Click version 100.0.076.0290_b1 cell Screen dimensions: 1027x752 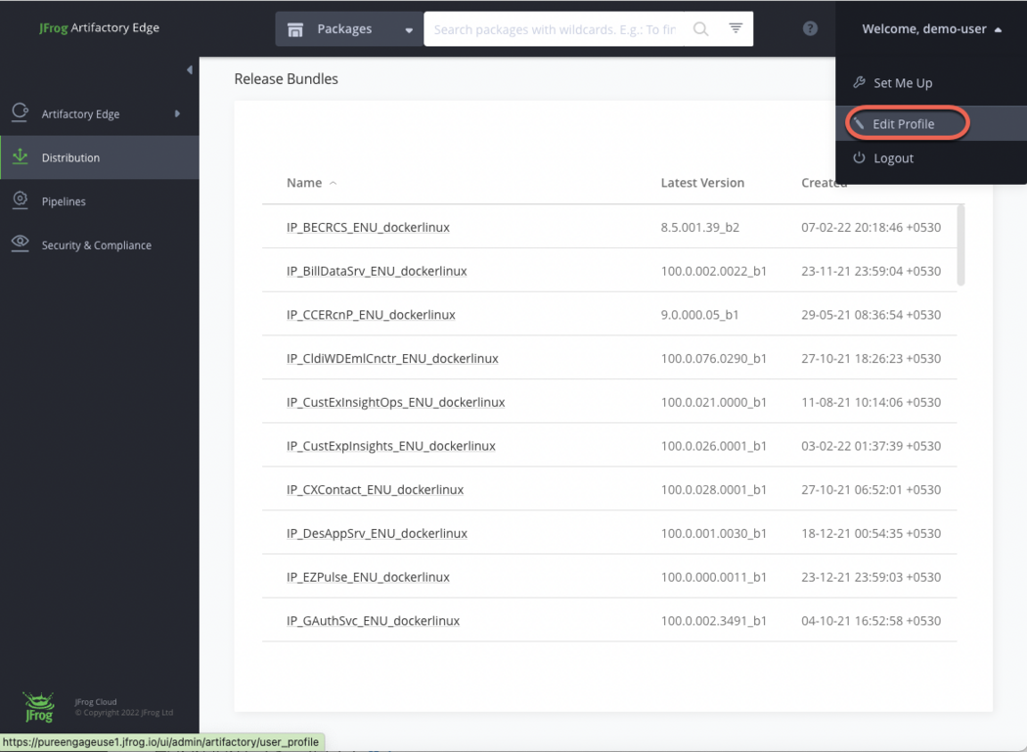coord(713,359)
